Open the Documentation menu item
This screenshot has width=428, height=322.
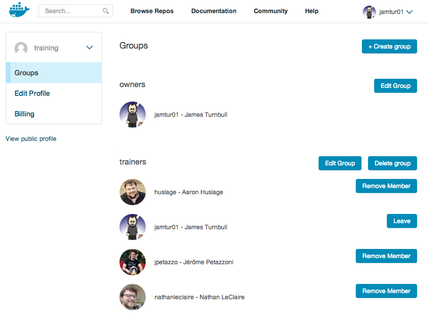[x=214, y=11]
